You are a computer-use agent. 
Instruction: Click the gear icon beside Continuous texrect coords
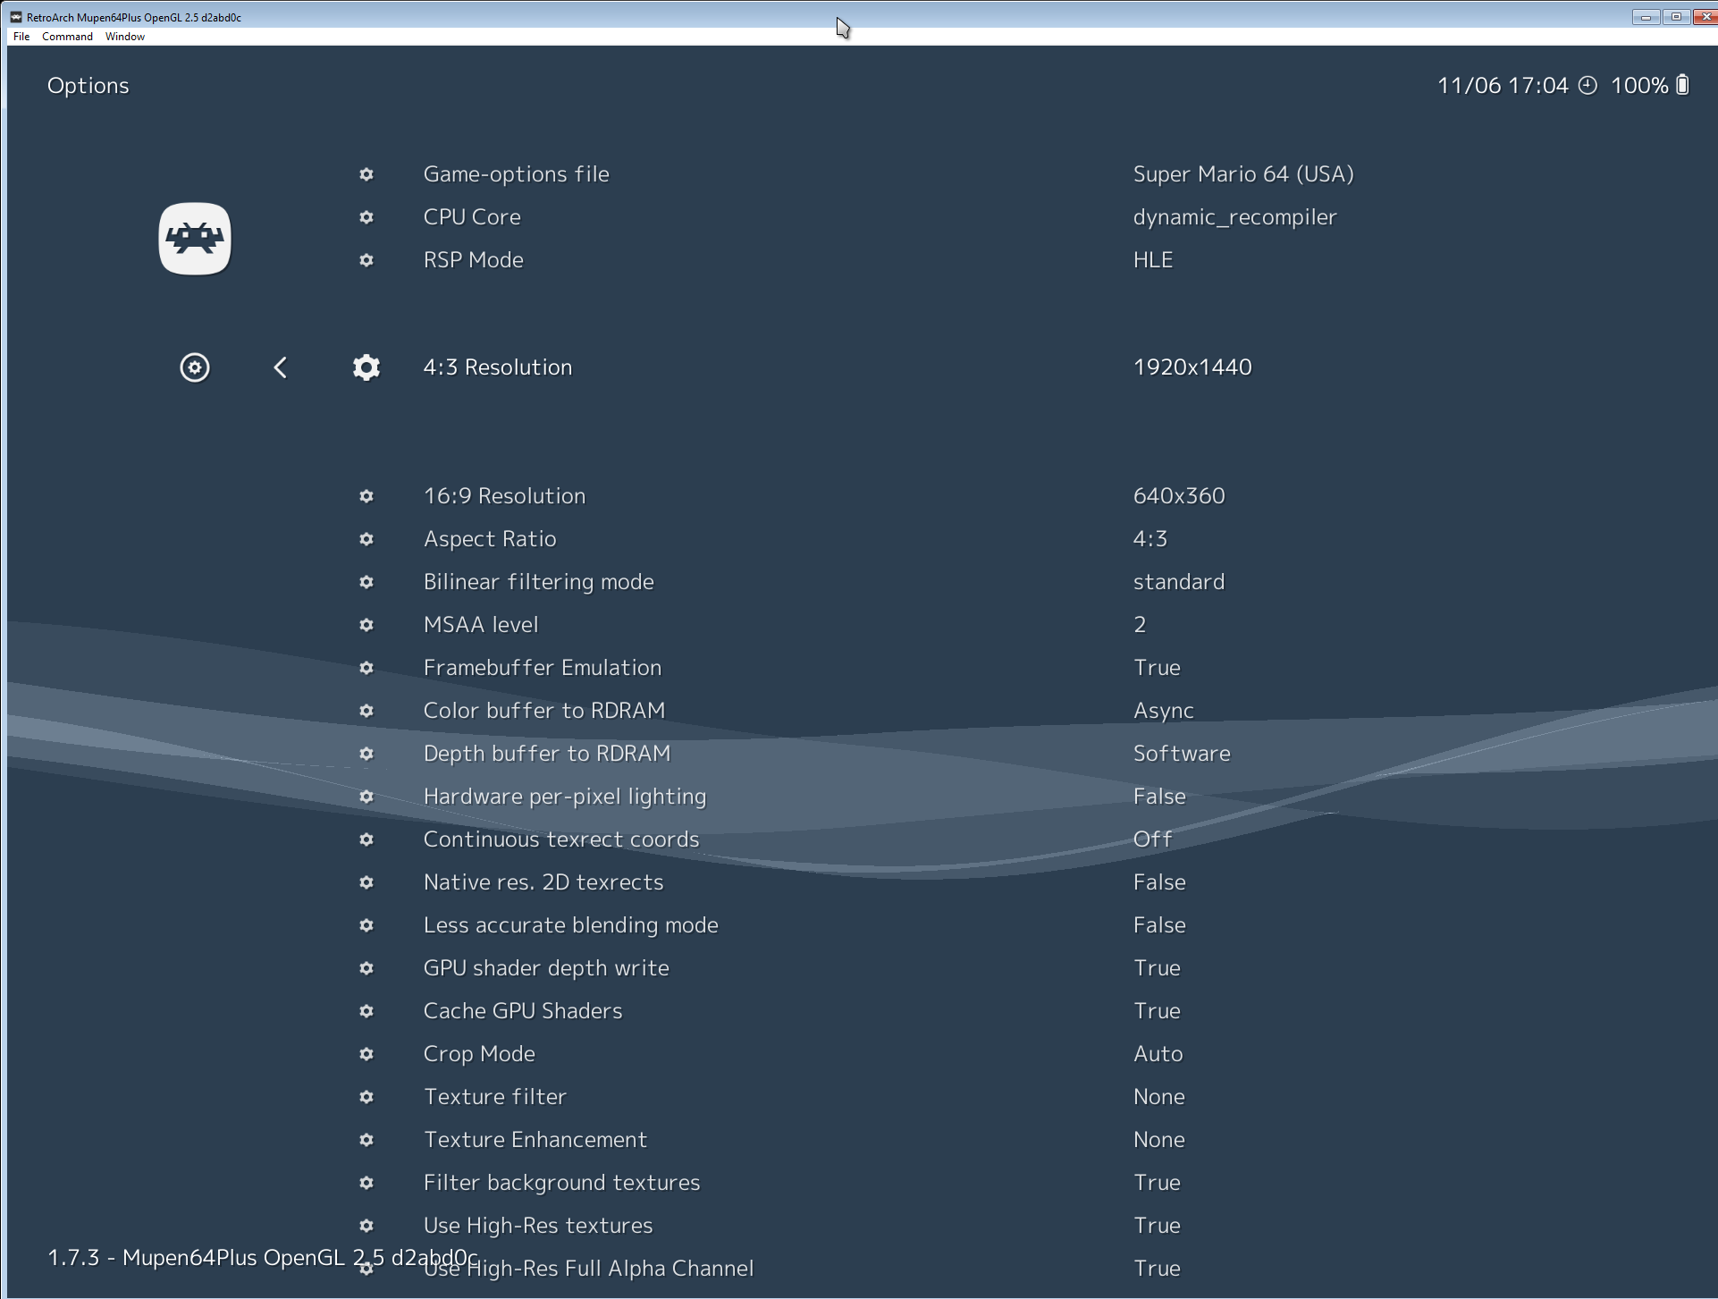(x=366, y=839)
